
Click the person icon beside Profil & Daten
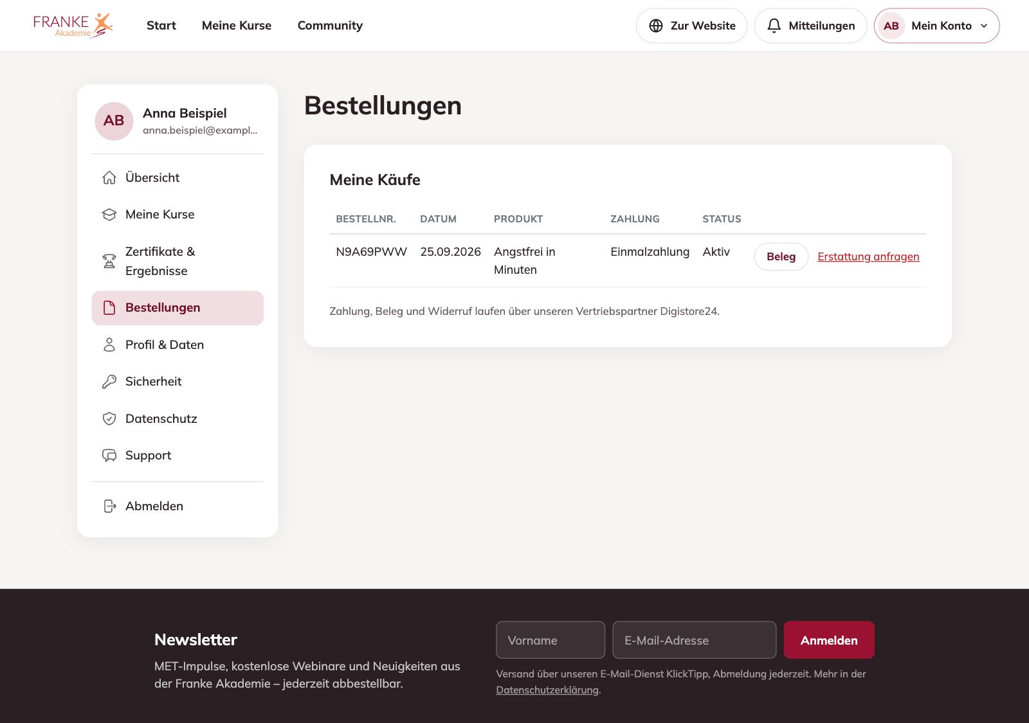click(109, 345)
